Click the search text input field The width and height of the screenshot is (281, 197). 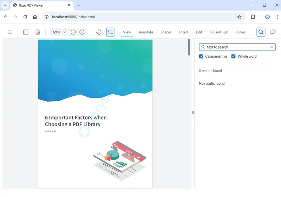[x=237, y=47]
